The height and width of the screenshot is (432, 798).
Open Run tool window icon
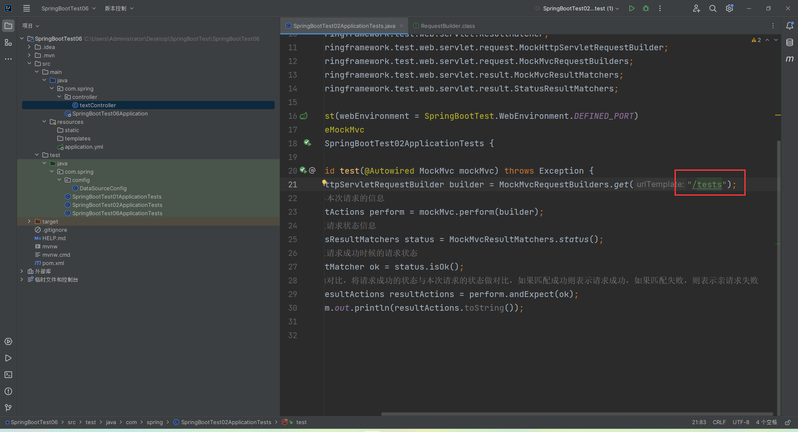[x=8, y=358]
